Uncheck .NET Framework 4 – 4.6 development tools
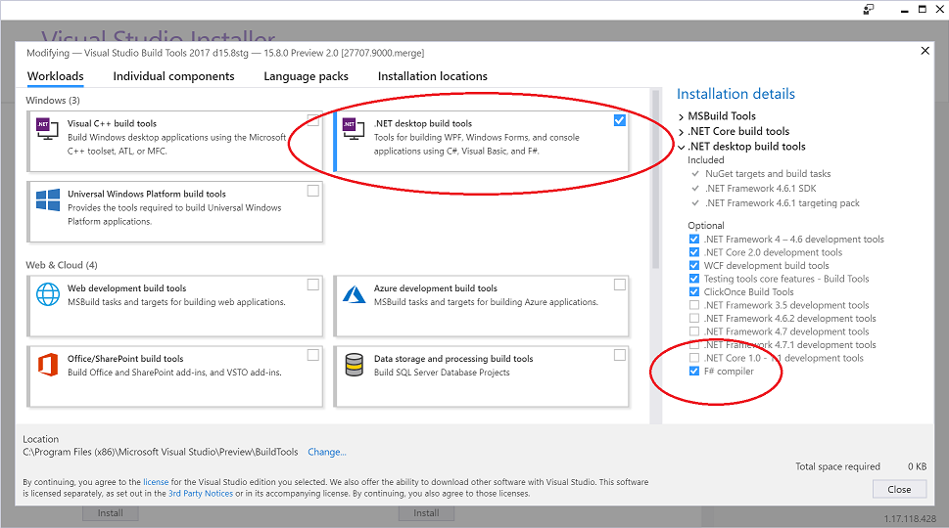This screenshot has height=528, width=949. click(694, 240)
